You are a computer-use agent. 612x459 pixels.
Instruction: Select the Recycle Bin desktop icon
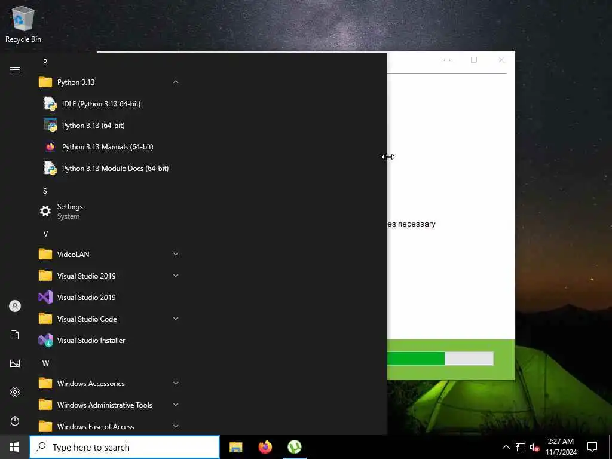(x=23, y=24)
